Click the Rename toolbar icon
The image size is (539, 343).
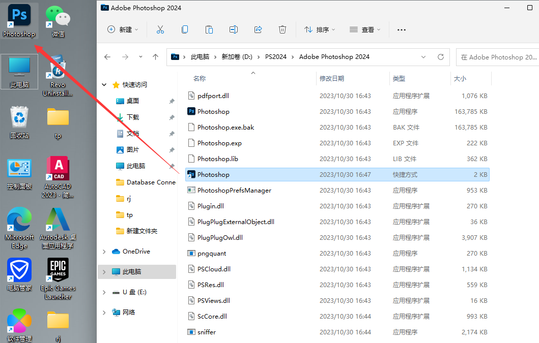[x=234, y=29]
